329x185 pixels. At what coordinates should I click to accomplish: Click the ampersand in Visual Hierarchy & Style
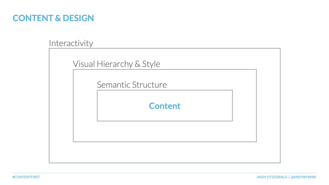coord(138,64)
